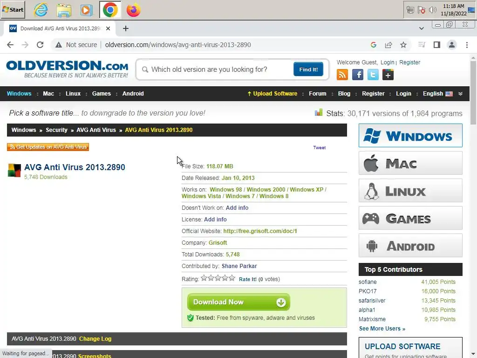Click the Find It! button
This screenshot has width=477, height=358.
pos(308,69)
